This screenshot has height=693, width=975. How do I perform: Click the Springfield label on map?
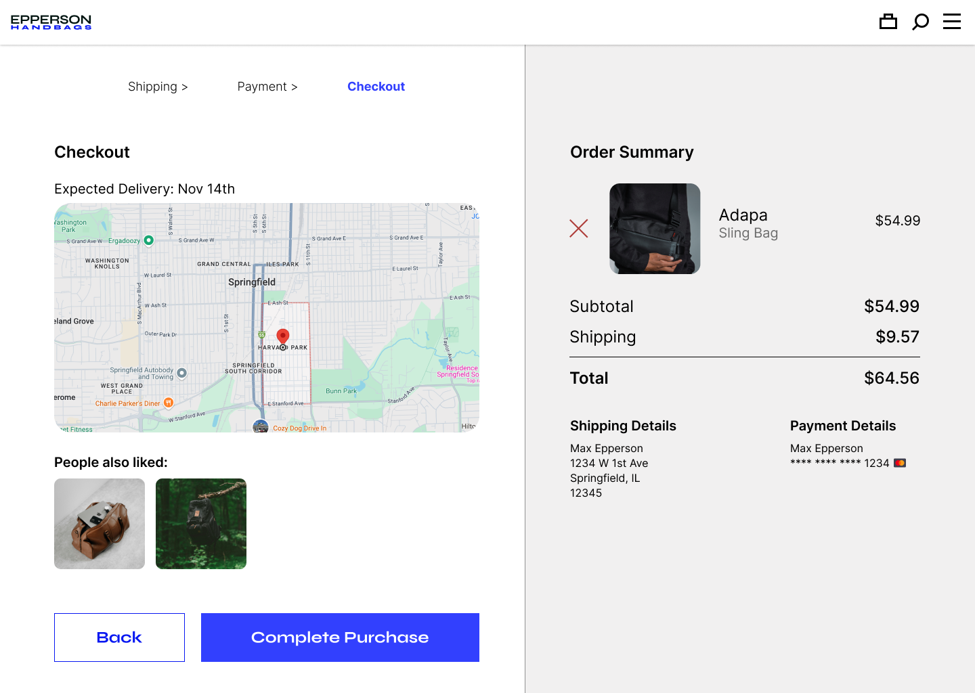(252, 282)
